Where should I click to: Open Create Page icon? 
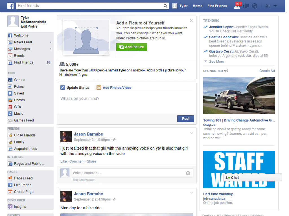[x=10, y=192]
